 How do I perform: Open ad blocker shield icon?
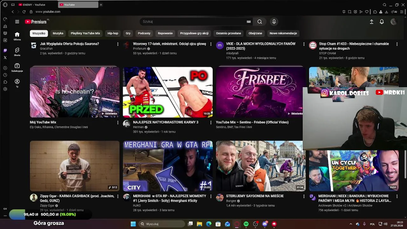pyautogui.click(x=355, y=12)
